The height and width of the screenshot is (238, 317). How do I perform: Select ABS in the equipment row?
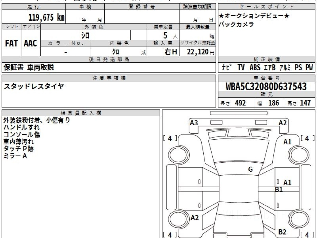tap(255, 67)
